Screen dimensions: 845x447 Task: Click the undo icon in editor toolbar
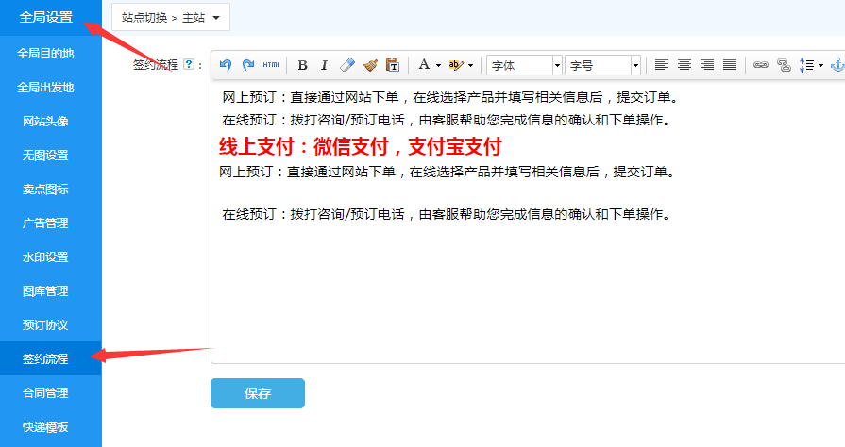click(226, 65)
